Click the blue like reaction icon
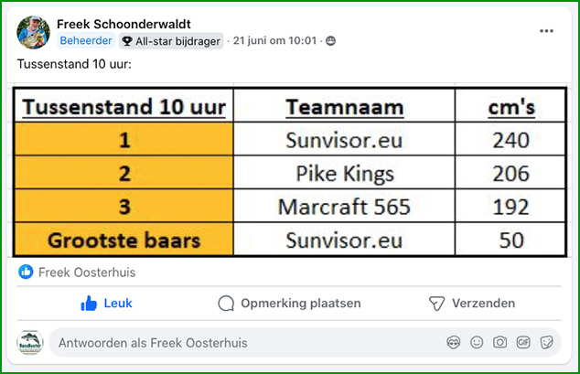Image resolution: width=580 pixels, height=374 pixels. (26, 272)
